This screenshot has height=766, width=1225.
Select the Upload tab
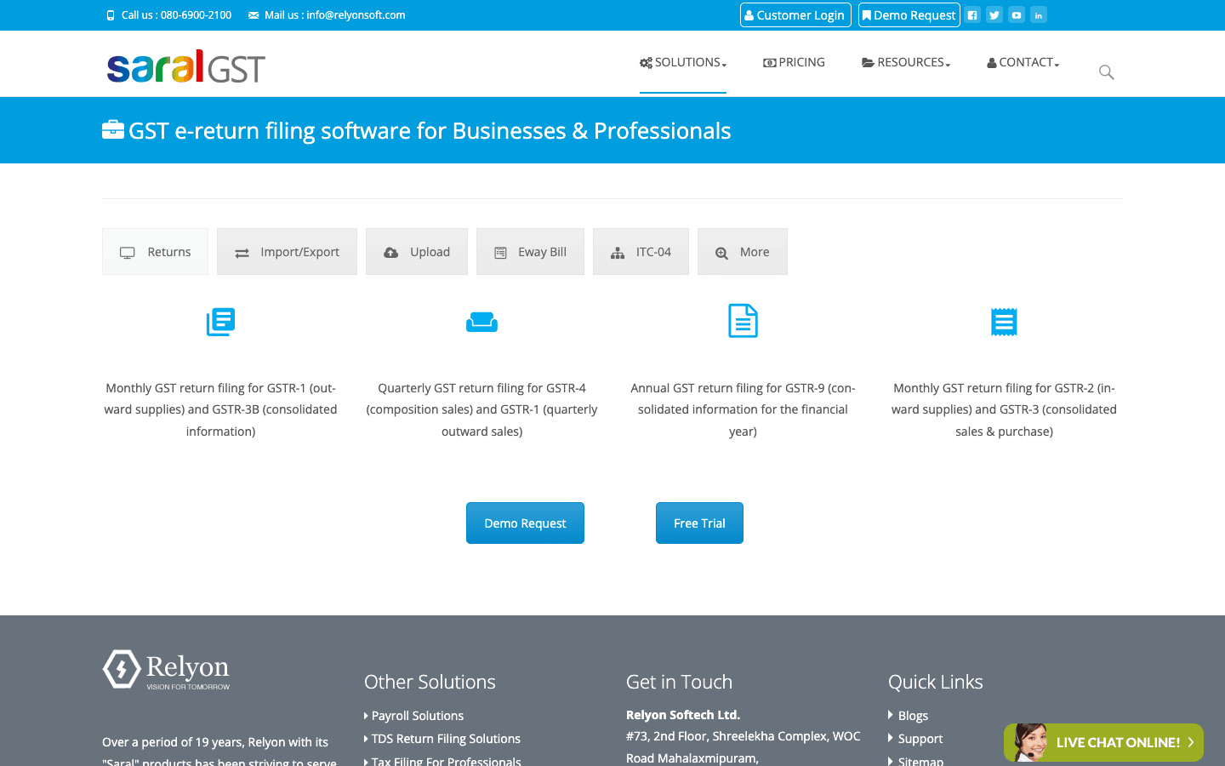(x=417, y=252)
